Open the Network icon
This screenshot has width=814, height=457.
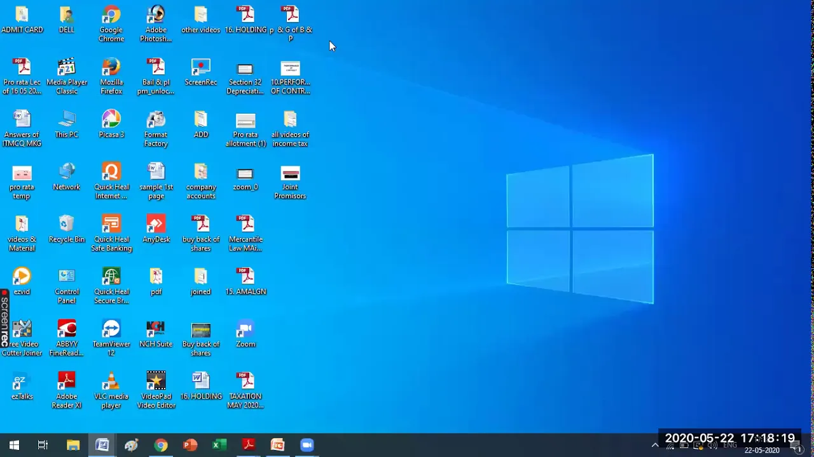tap(67, 177)
